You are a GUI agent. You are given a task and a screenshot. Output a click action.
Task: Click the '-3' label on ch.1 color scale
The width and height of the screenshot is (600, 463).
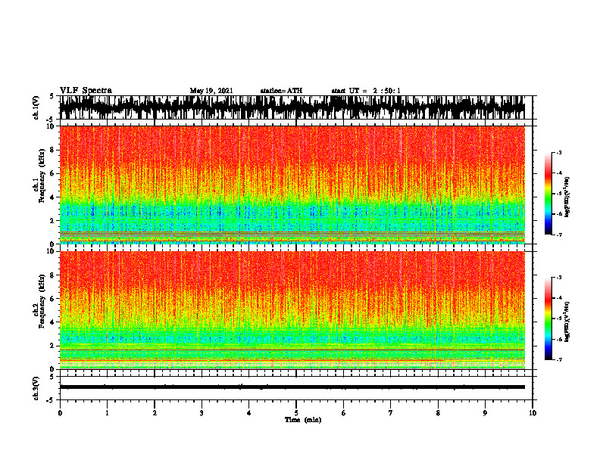[559, 153]
